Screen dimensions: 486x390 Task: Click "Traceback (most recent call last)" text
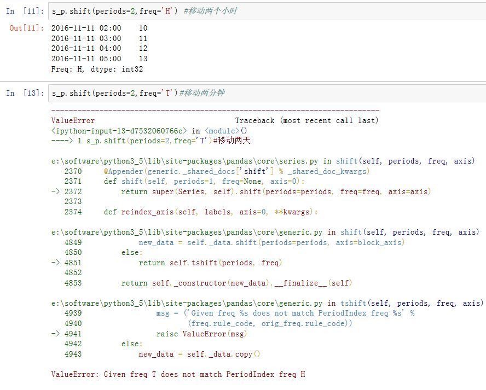(306, 120)
